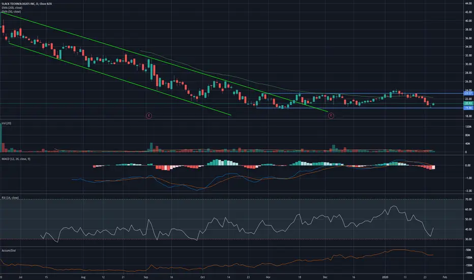Click the large first volume bar

(1, 138)
